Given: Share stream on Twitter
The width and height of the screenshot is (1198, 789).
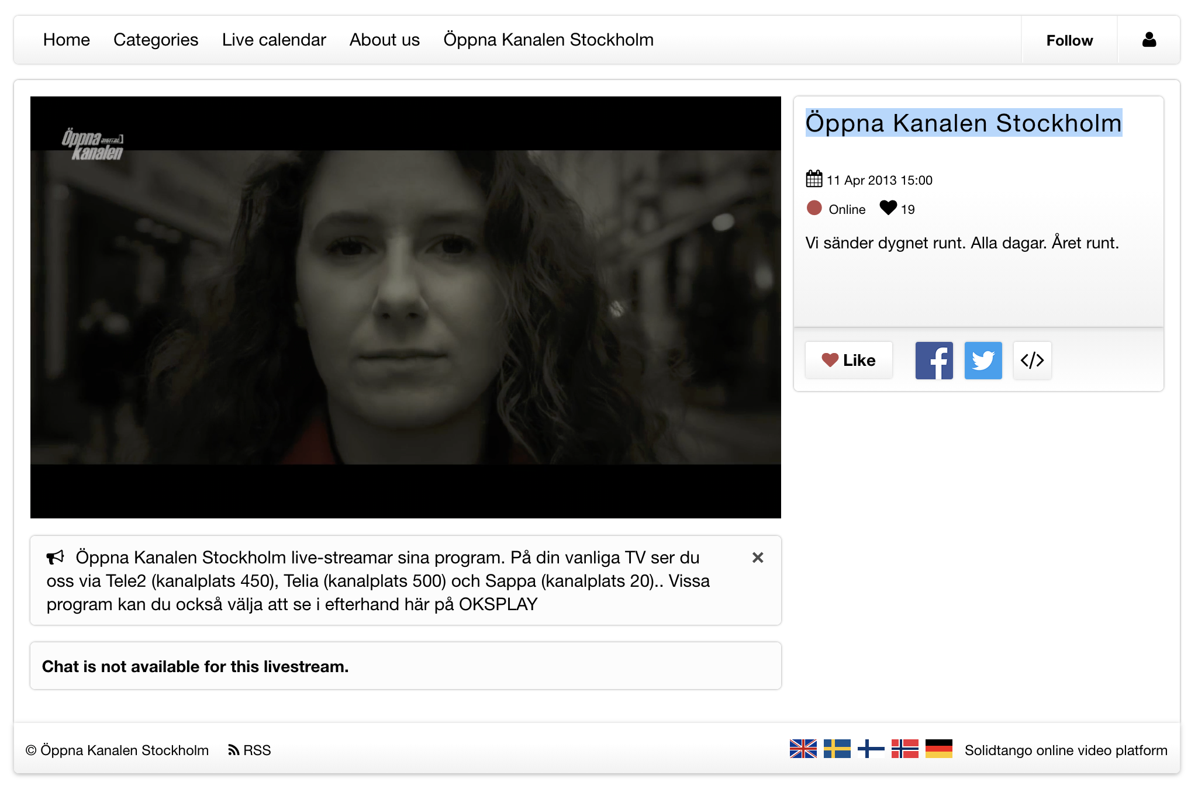Looking at the screenshot, I should pyautogui.click(x=983, y=361).
